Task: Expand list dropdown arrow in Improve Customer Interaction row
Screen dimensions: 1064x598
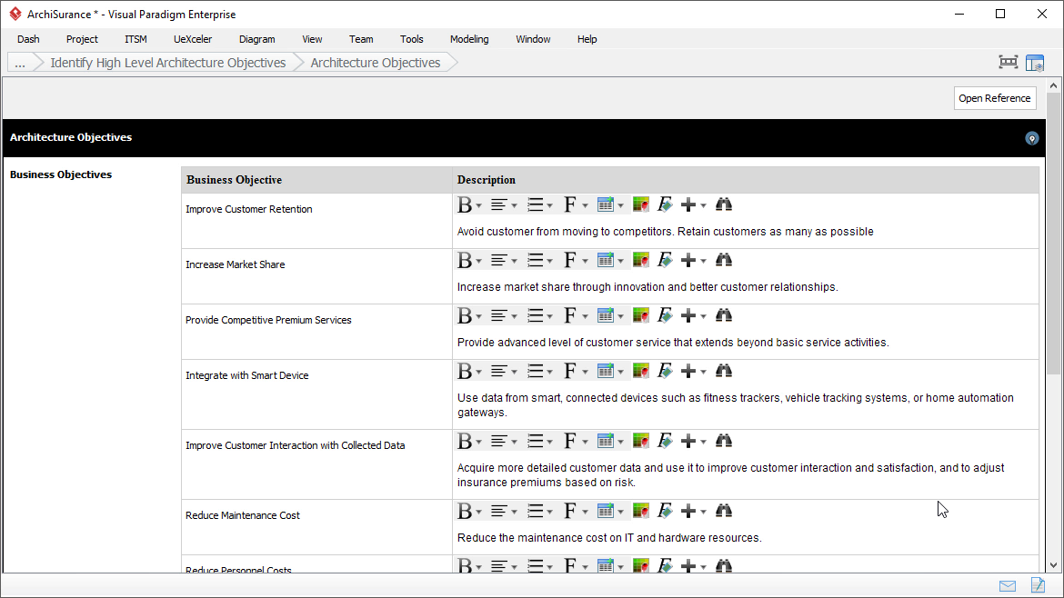Action: (549, 443)
